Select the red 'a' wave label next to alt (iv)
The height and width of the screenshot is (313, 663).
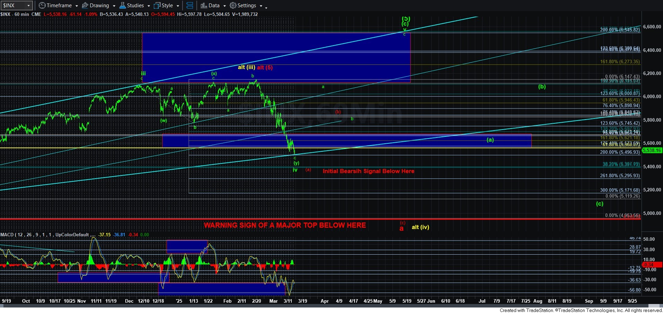coord(401,228)
